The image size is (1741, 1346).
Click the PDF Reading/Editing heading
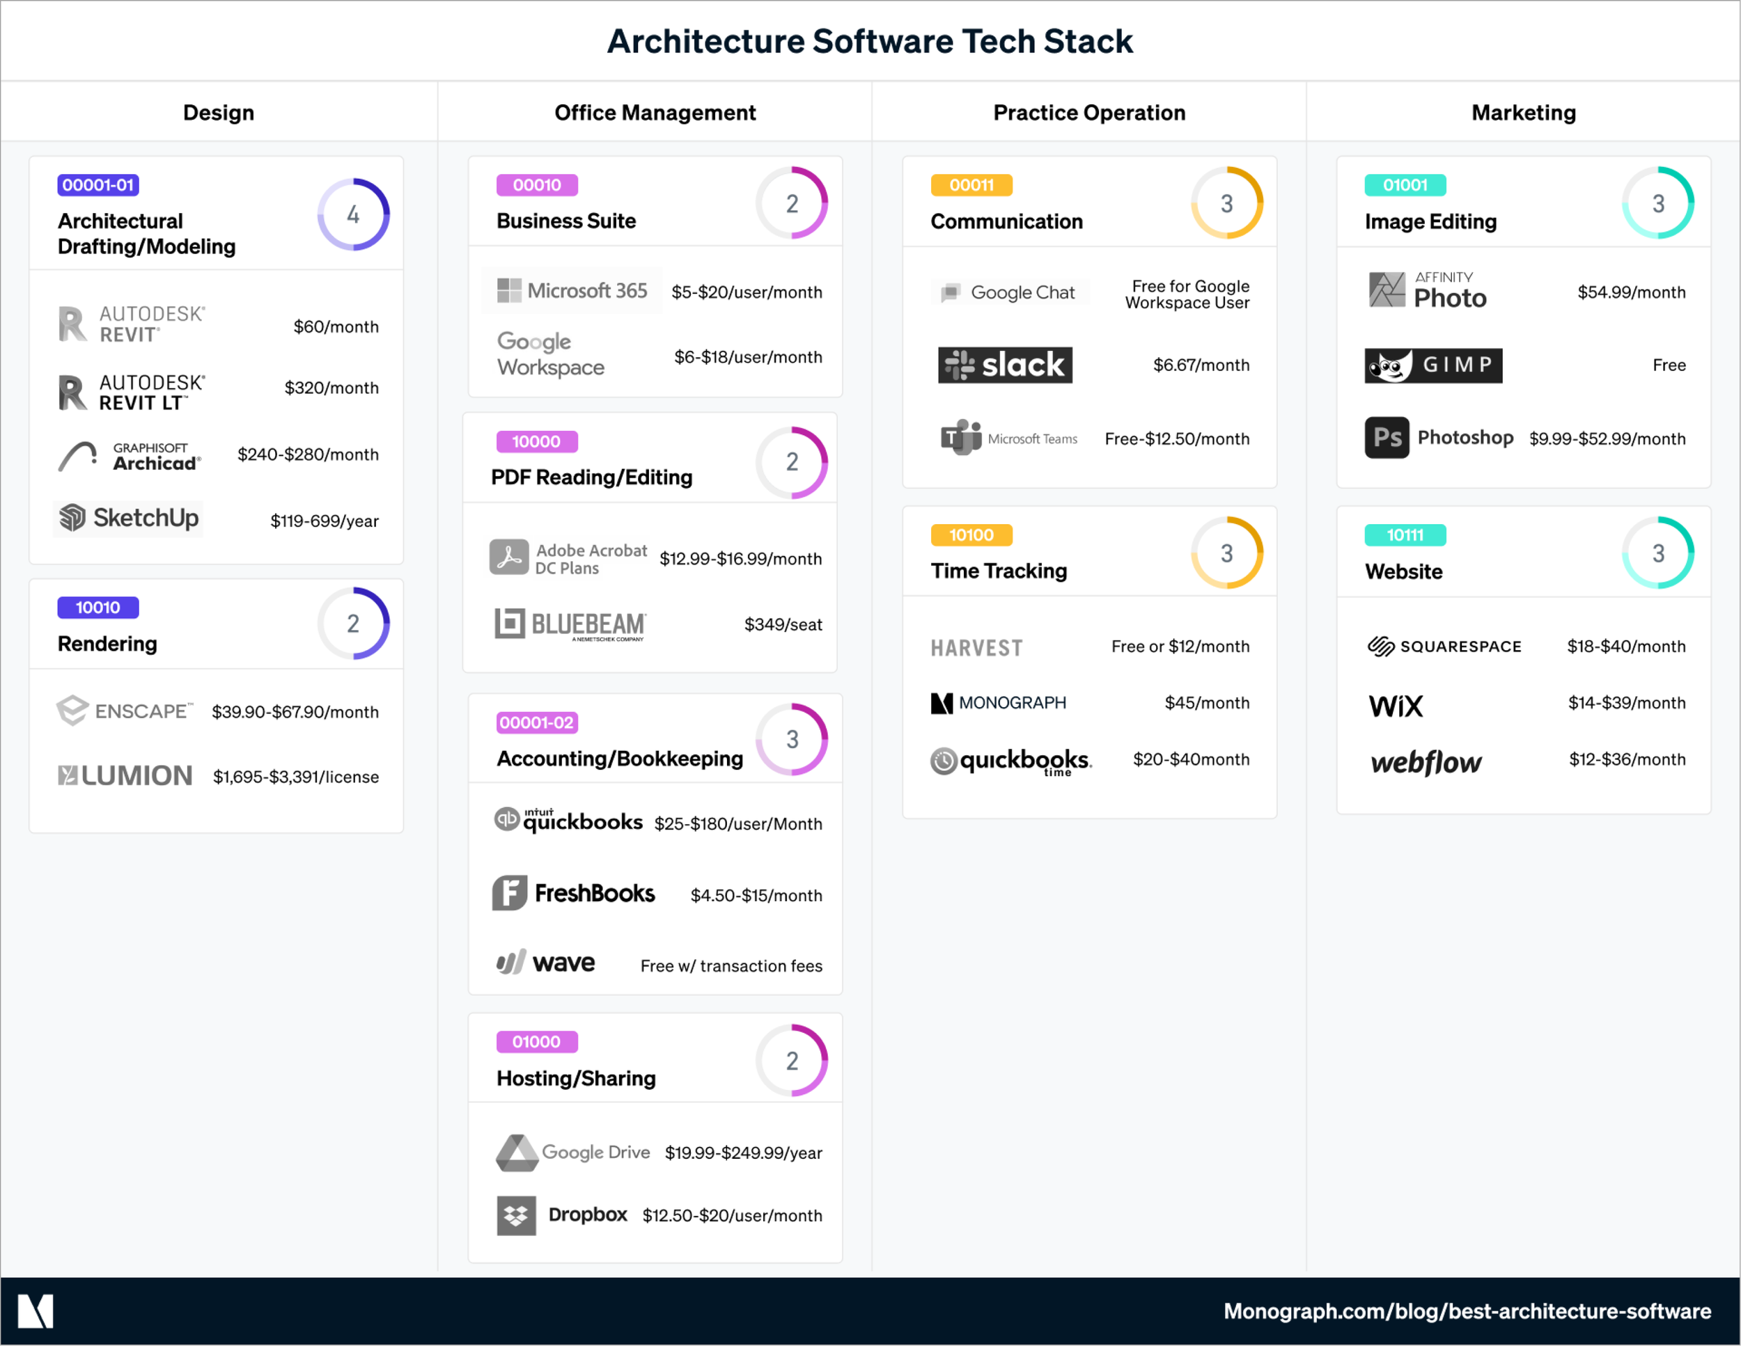(x=591, y=477)
